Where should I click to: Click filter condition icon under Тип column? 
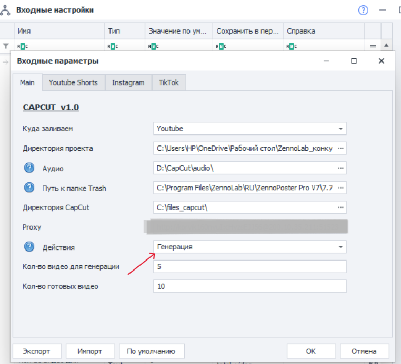pos(113,46)
